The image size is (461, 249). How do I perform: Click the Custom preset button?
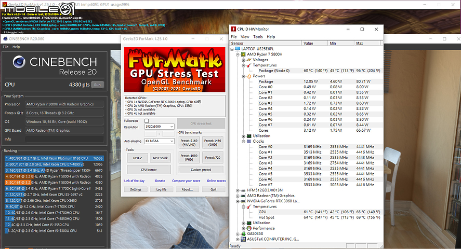pyautogui.click(x=201, y=170)
